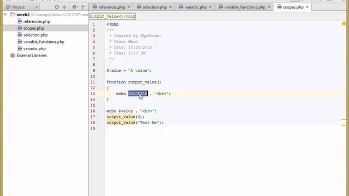Select the week5 project folder
Viewport: 349px width, 196px height.
click(x=23, y=15)
